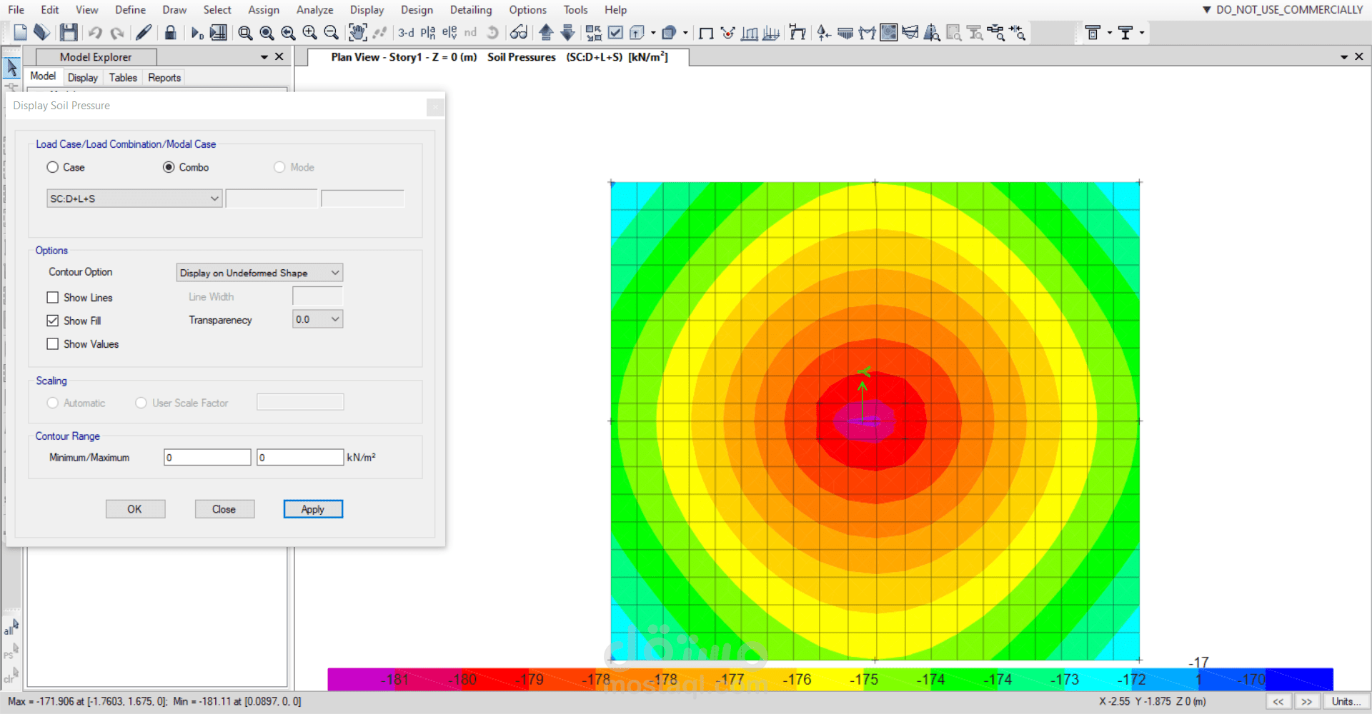Expand the Contour Option dropdown

click(259, 273)
